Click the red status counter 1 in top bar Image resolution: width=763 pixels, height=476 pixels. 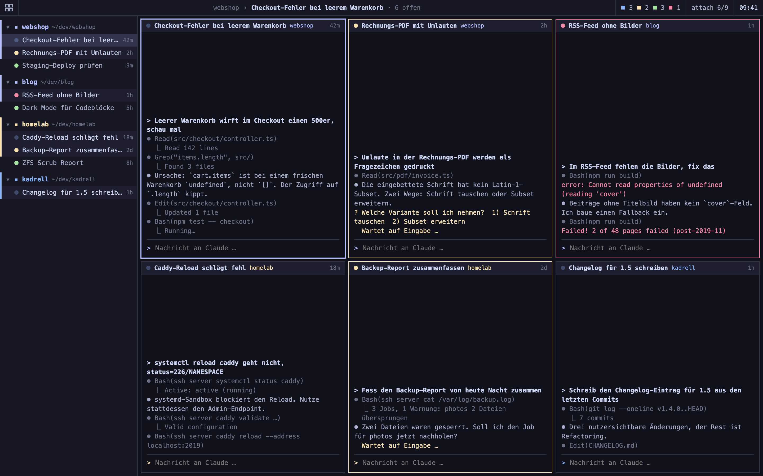pos(675,8)
